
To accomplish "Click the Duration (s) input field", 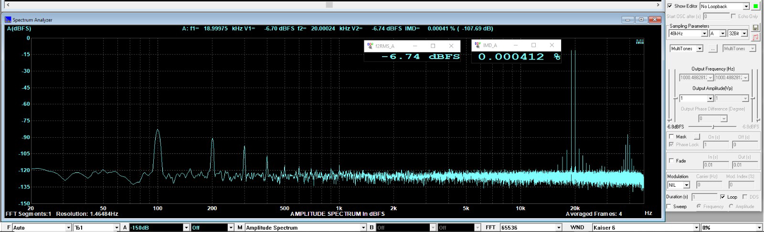I will (704, 197).
